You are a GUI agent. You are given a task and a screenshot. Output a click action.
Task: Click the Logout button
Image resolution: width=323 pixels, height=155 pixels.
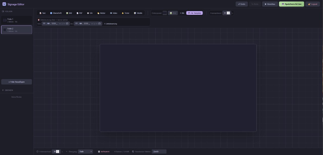point(313,4)
